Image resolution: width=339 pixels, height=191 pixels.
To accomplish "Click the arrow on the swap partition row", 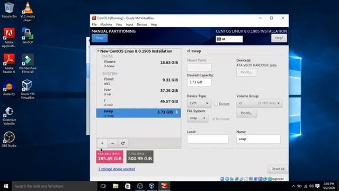I will click(176, 112).
